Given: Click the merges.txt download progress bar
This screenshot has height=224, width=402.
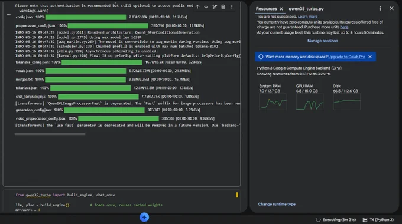Looking at the screenshot, I should pos(85,80).
